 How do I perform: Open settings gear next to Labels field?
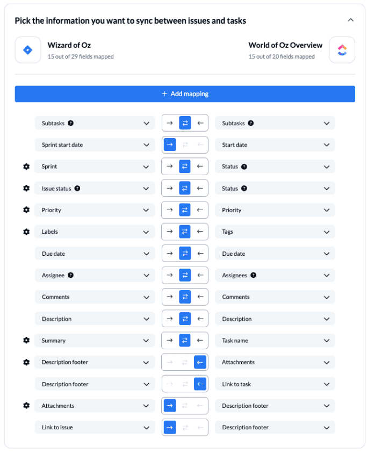25,232
